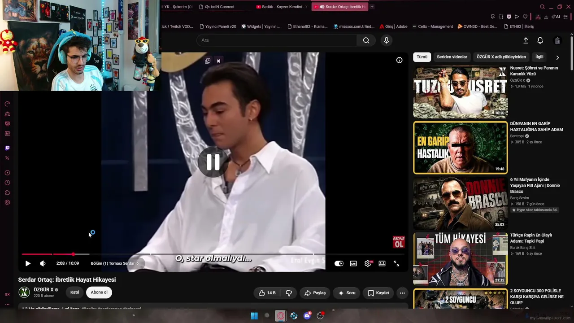
Task: Open the YouTube account avatar menu
Action: click(557, 40)
